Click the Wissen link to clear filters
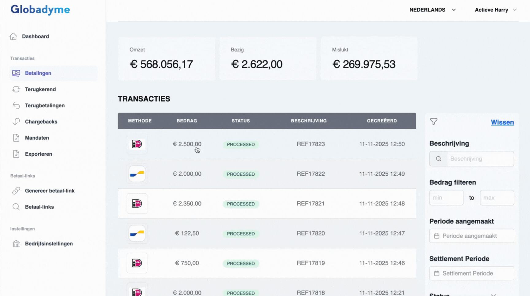530x296 pixels. pyautogui.click(x=502, y=122)
